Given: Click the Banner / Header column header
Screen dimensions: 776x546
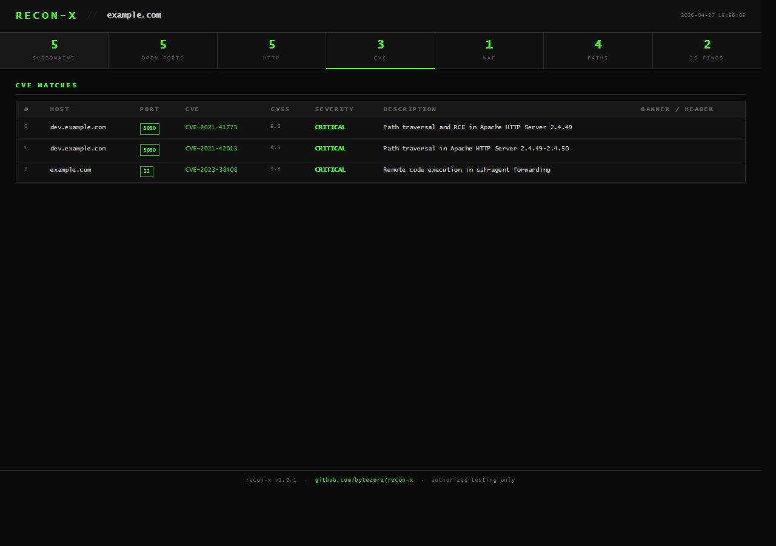Looking at the screenshot, I should (677, 109).
